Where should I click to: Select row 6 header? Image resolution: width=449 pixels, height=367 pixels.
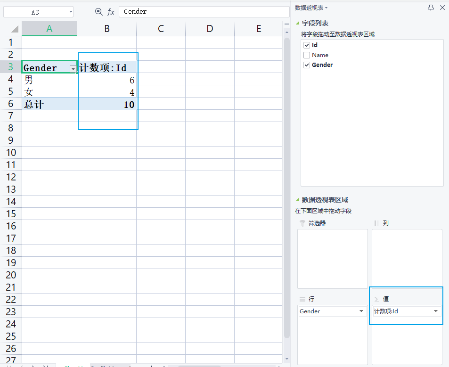(11, 104)
